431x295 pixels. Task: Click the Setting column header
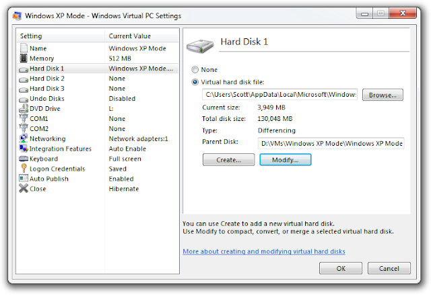(x=61, y=36)
